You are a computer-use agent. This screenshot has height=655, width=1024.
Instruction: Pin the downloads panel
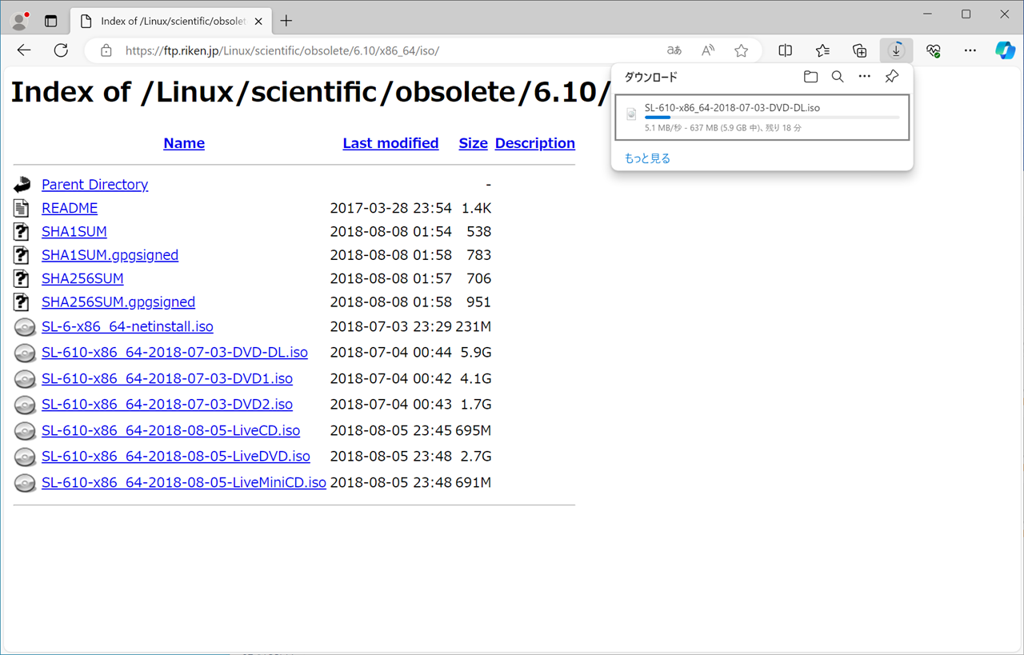891,77
